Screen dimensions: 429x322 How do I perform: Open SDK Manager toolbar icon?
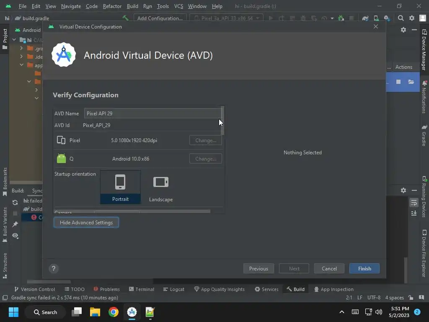(x=387, y=18)
